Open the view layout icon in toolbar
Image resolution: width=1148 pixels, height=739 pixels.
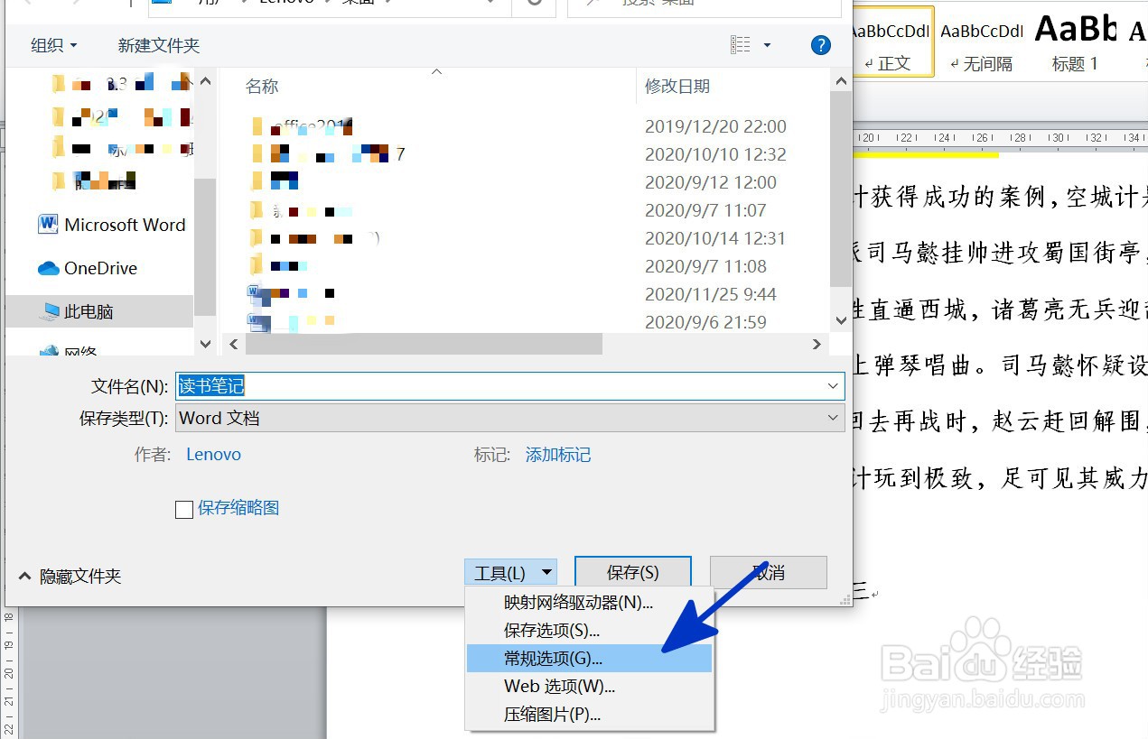click(x=741, y=45)
